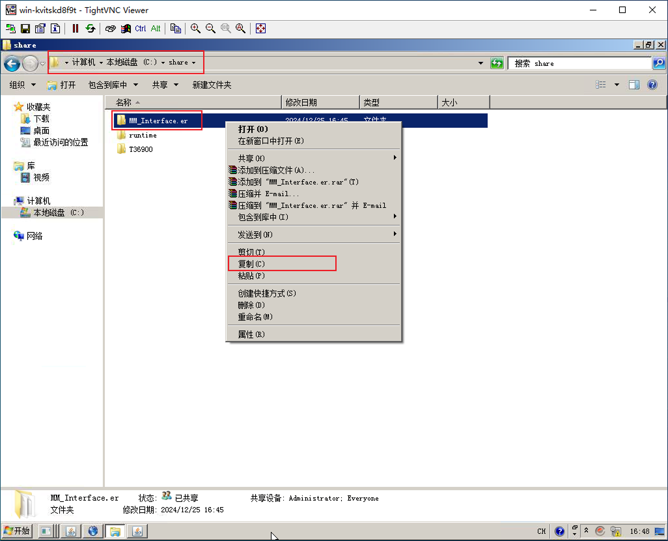The image size is (668, 541).
Task: Click the Auto zoom magnifier
Action: coord(241,29)
